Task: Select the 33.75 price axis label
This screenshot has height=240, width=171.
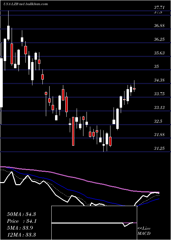Action: [x=159, y=94]
